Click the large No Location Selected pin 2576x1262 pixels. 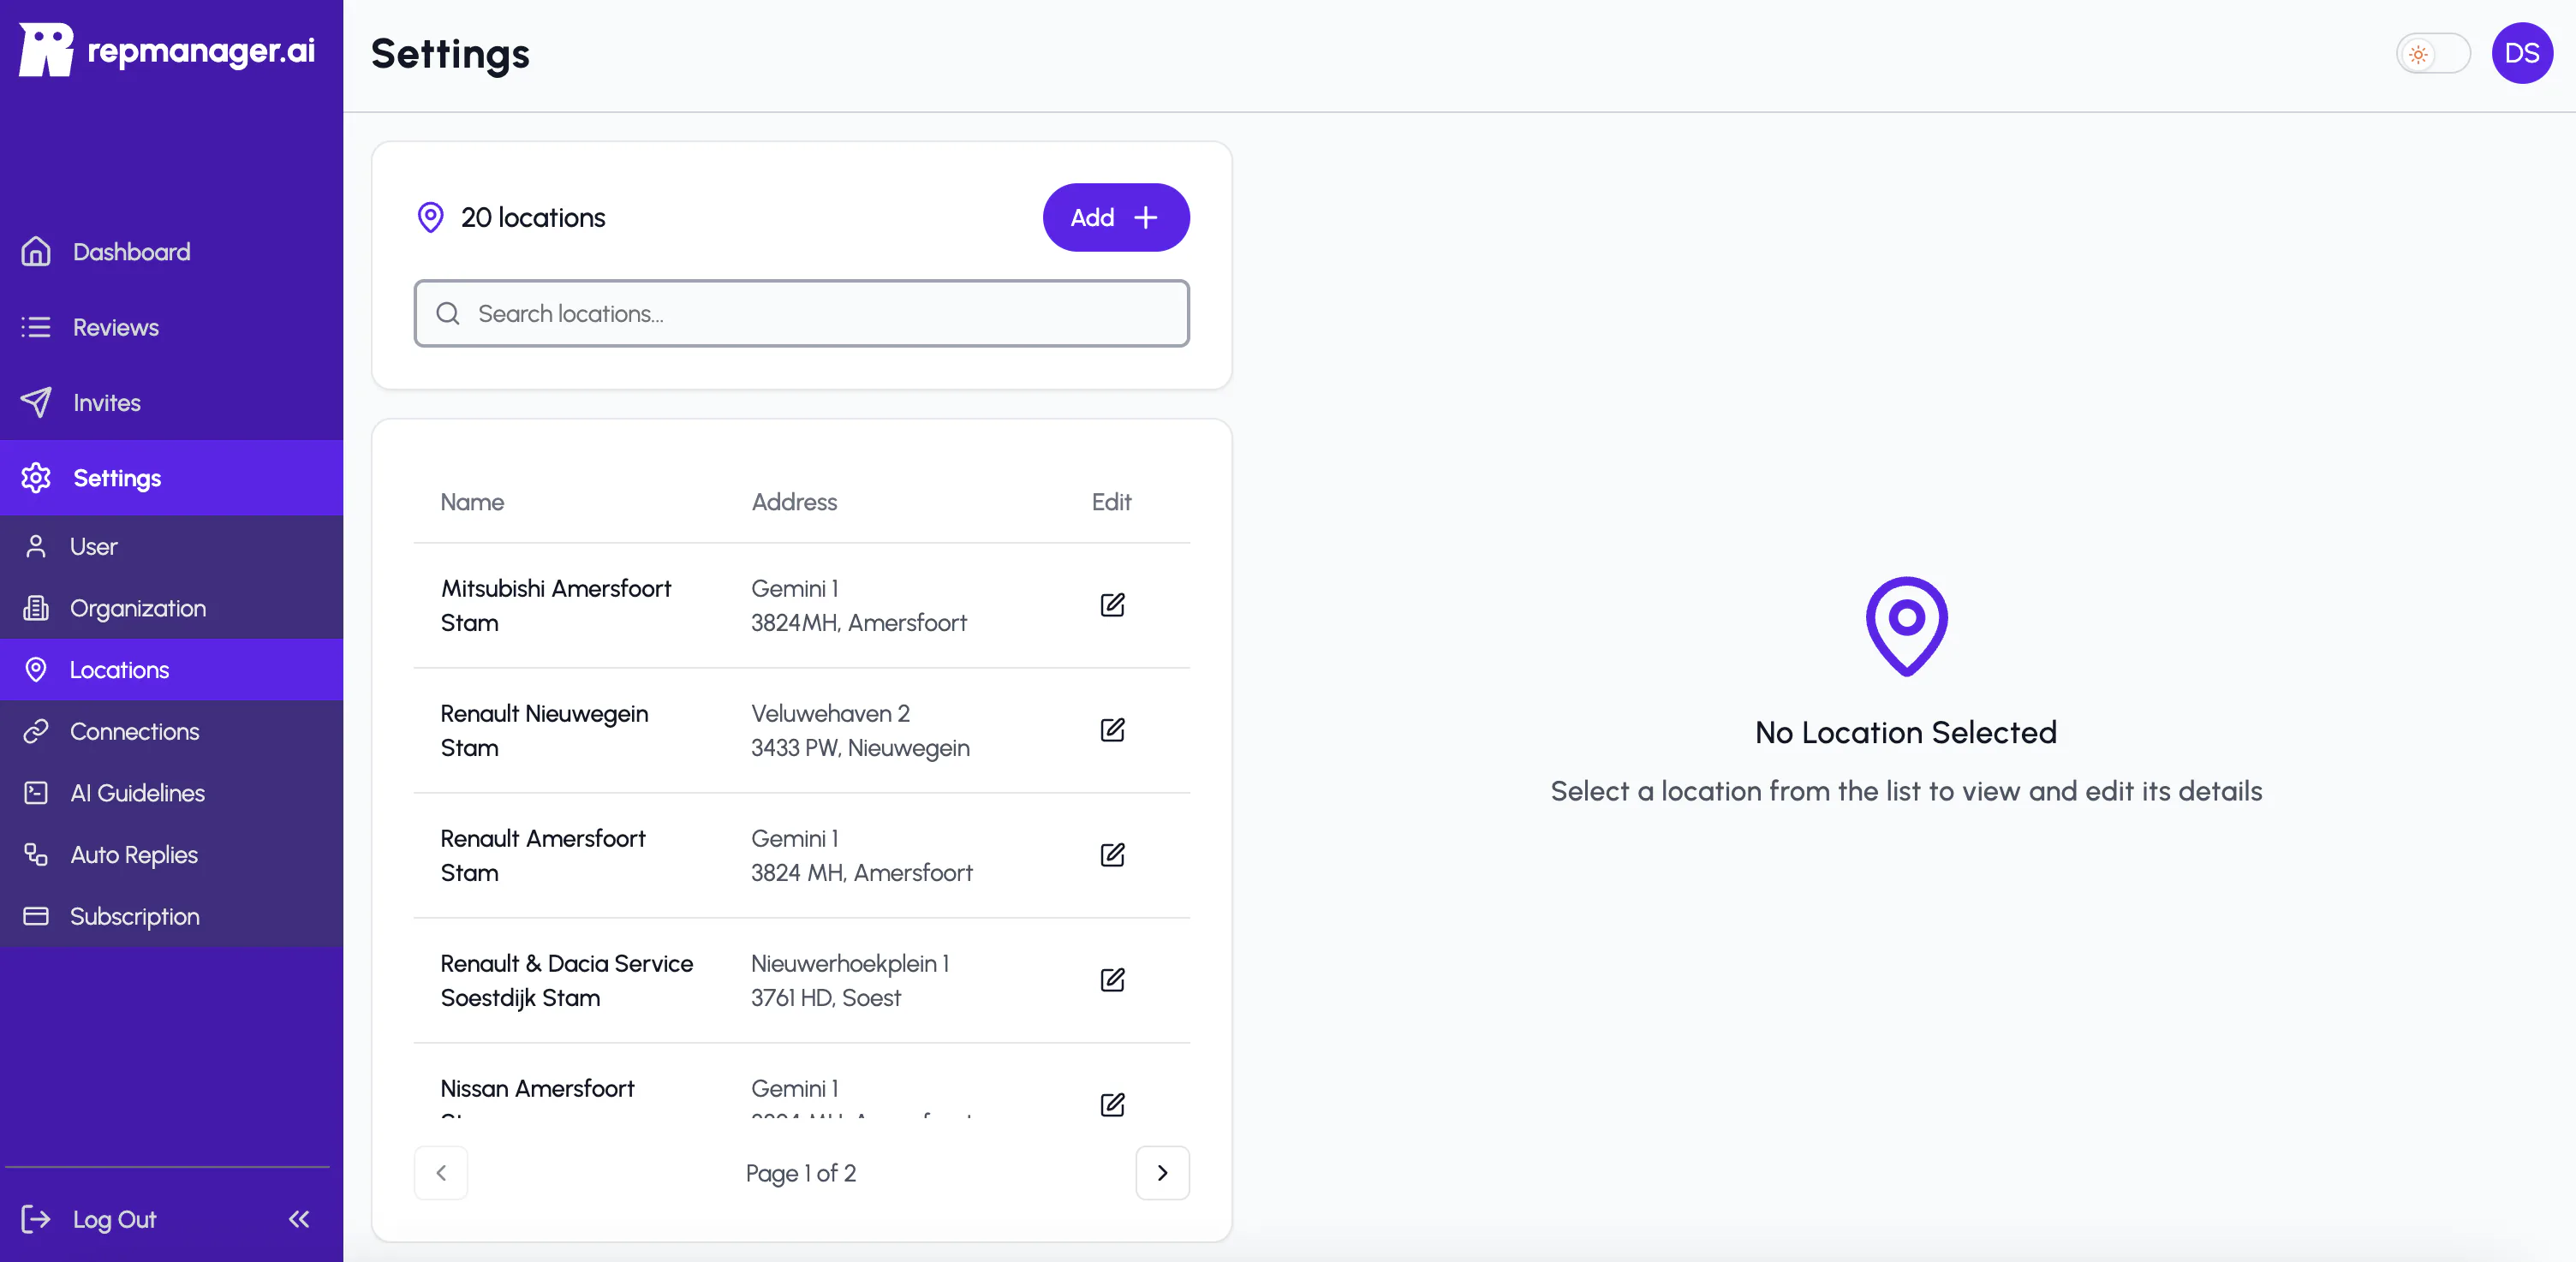[1906, 627]
